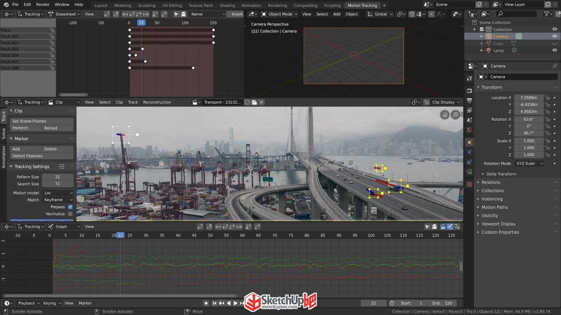Enable Normalize checkbox in Tracking Settings
The width and height of the screenshot is (561, 315).
[70, 214]
